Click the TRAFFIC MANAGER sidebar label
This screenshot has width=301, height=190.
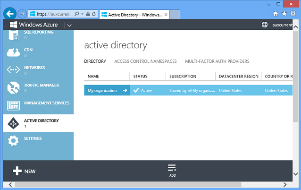42,85
